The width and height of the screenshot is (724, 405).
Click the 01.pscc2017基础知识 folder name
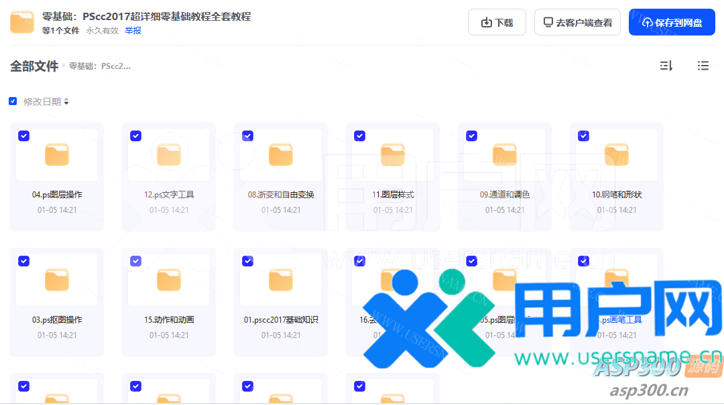pos(281,320)
